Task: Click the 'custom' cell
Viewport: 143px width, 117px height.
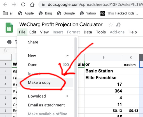Action: coord(131,64)
